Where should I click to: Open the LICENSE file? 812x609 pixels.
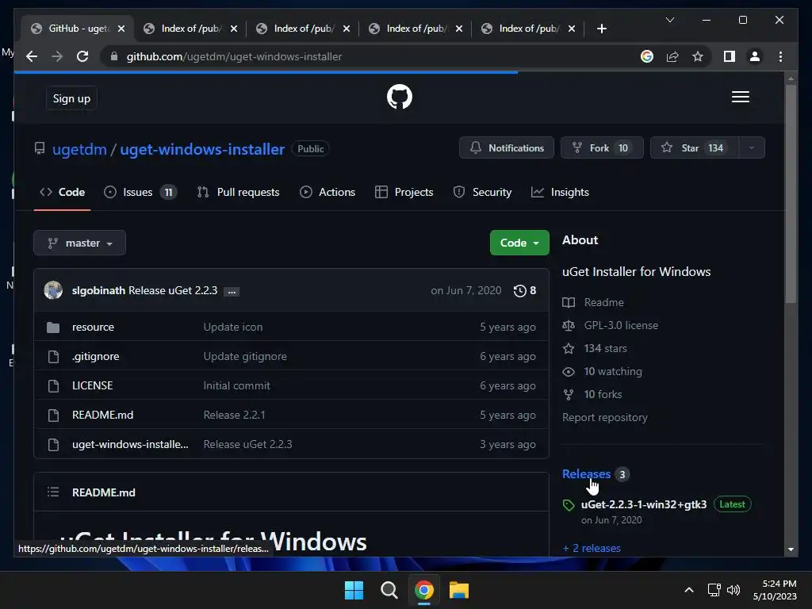pyautogui.click(x=92, y=385)
